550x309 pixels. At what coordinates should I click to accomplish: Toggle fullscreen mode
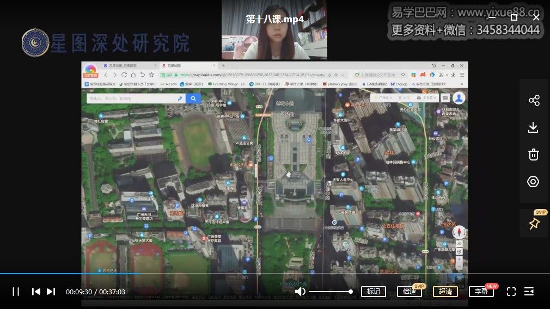pos(511,292)
